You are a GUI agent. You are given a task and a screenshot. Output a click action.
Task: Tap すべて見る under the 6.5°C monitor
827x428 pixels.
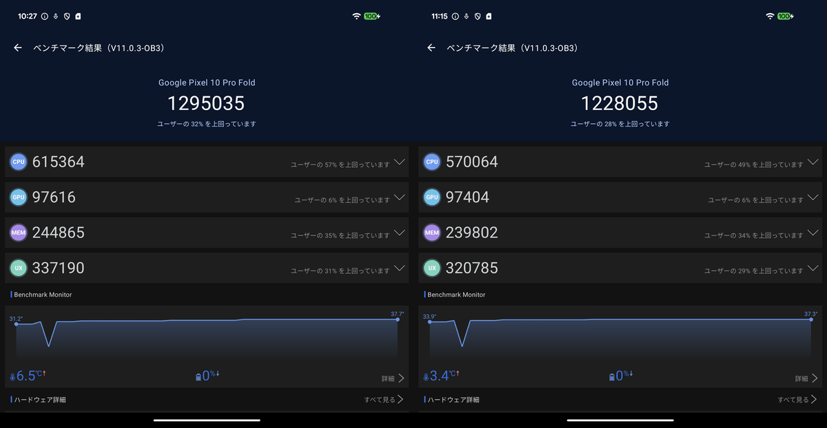pos(384,399)
